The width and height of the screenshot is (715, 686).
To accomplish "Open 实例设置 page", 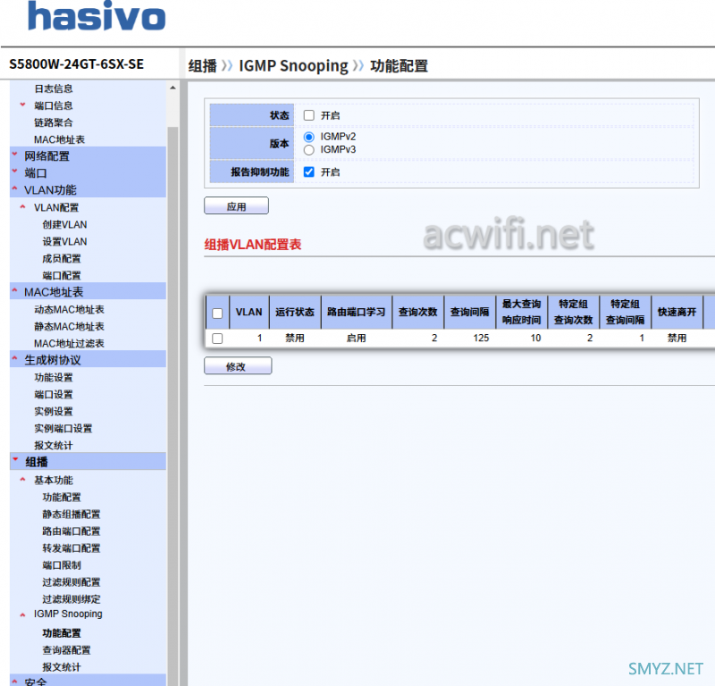I will [x=54, y=411].
